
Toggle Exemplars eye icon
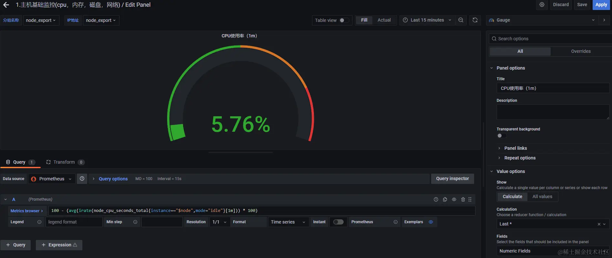(431, 222)
